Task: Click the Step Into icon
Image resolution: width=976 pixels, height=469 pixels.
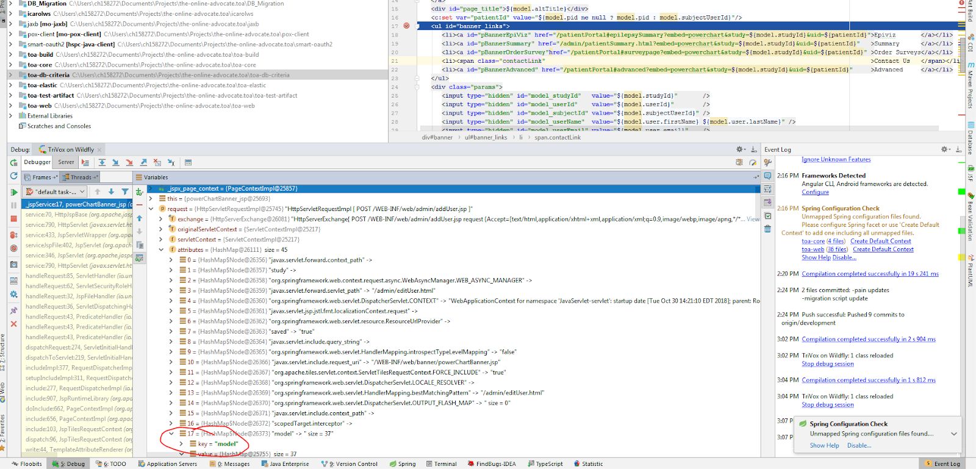Action: coord(115,163)
